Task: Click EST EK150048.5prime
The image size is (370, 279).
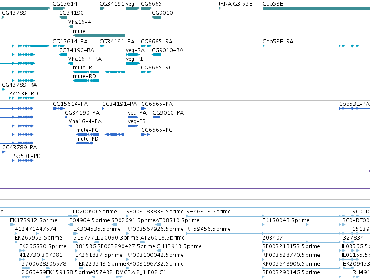Action: (x=286, y=220)
